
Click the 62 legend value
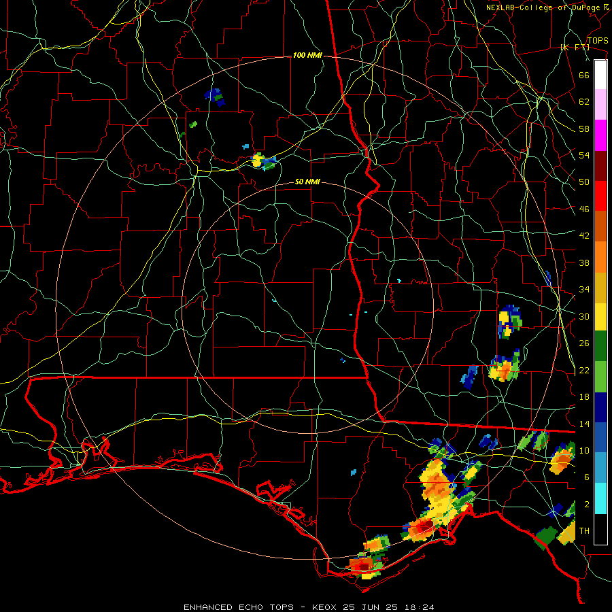click(584, 102)
